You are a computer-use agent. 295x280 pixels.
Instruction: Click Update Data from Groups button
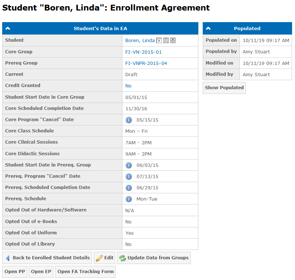[154, 258]
